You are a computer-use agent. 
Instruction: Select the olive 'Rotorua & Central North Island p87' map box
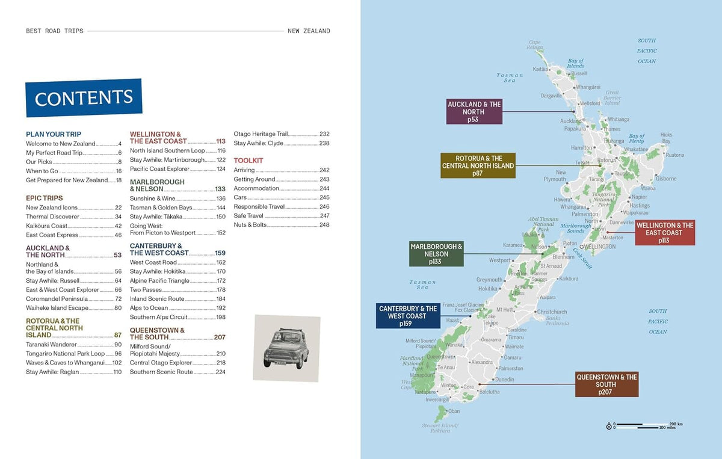pyautogui.click(x=478, y=165)
